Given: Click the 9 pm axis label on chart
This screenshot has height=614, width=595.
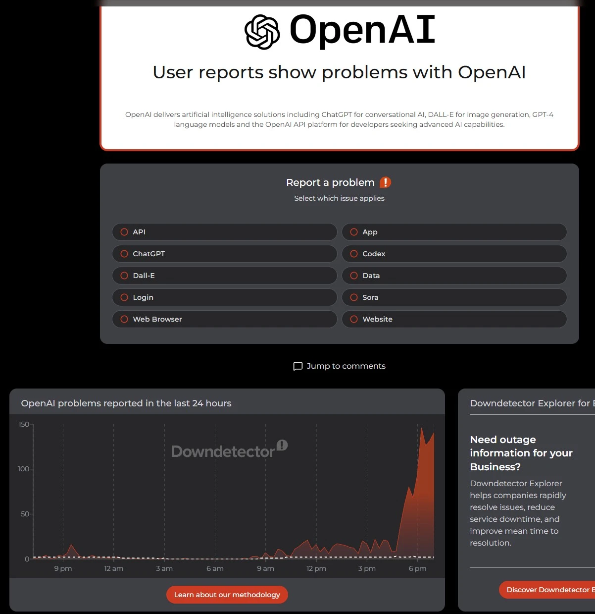Looking at the screenshot, I should click(x=63, y=568).
